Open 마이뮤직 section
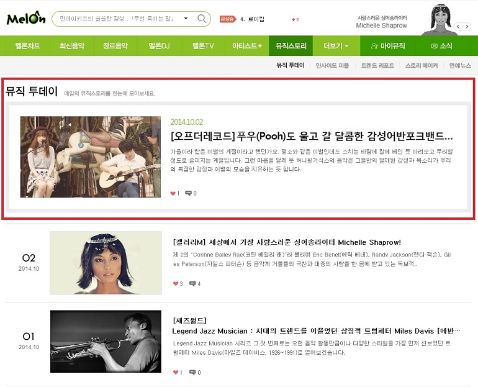Viewport: 478px width, 387px height. tap(388, 46)
